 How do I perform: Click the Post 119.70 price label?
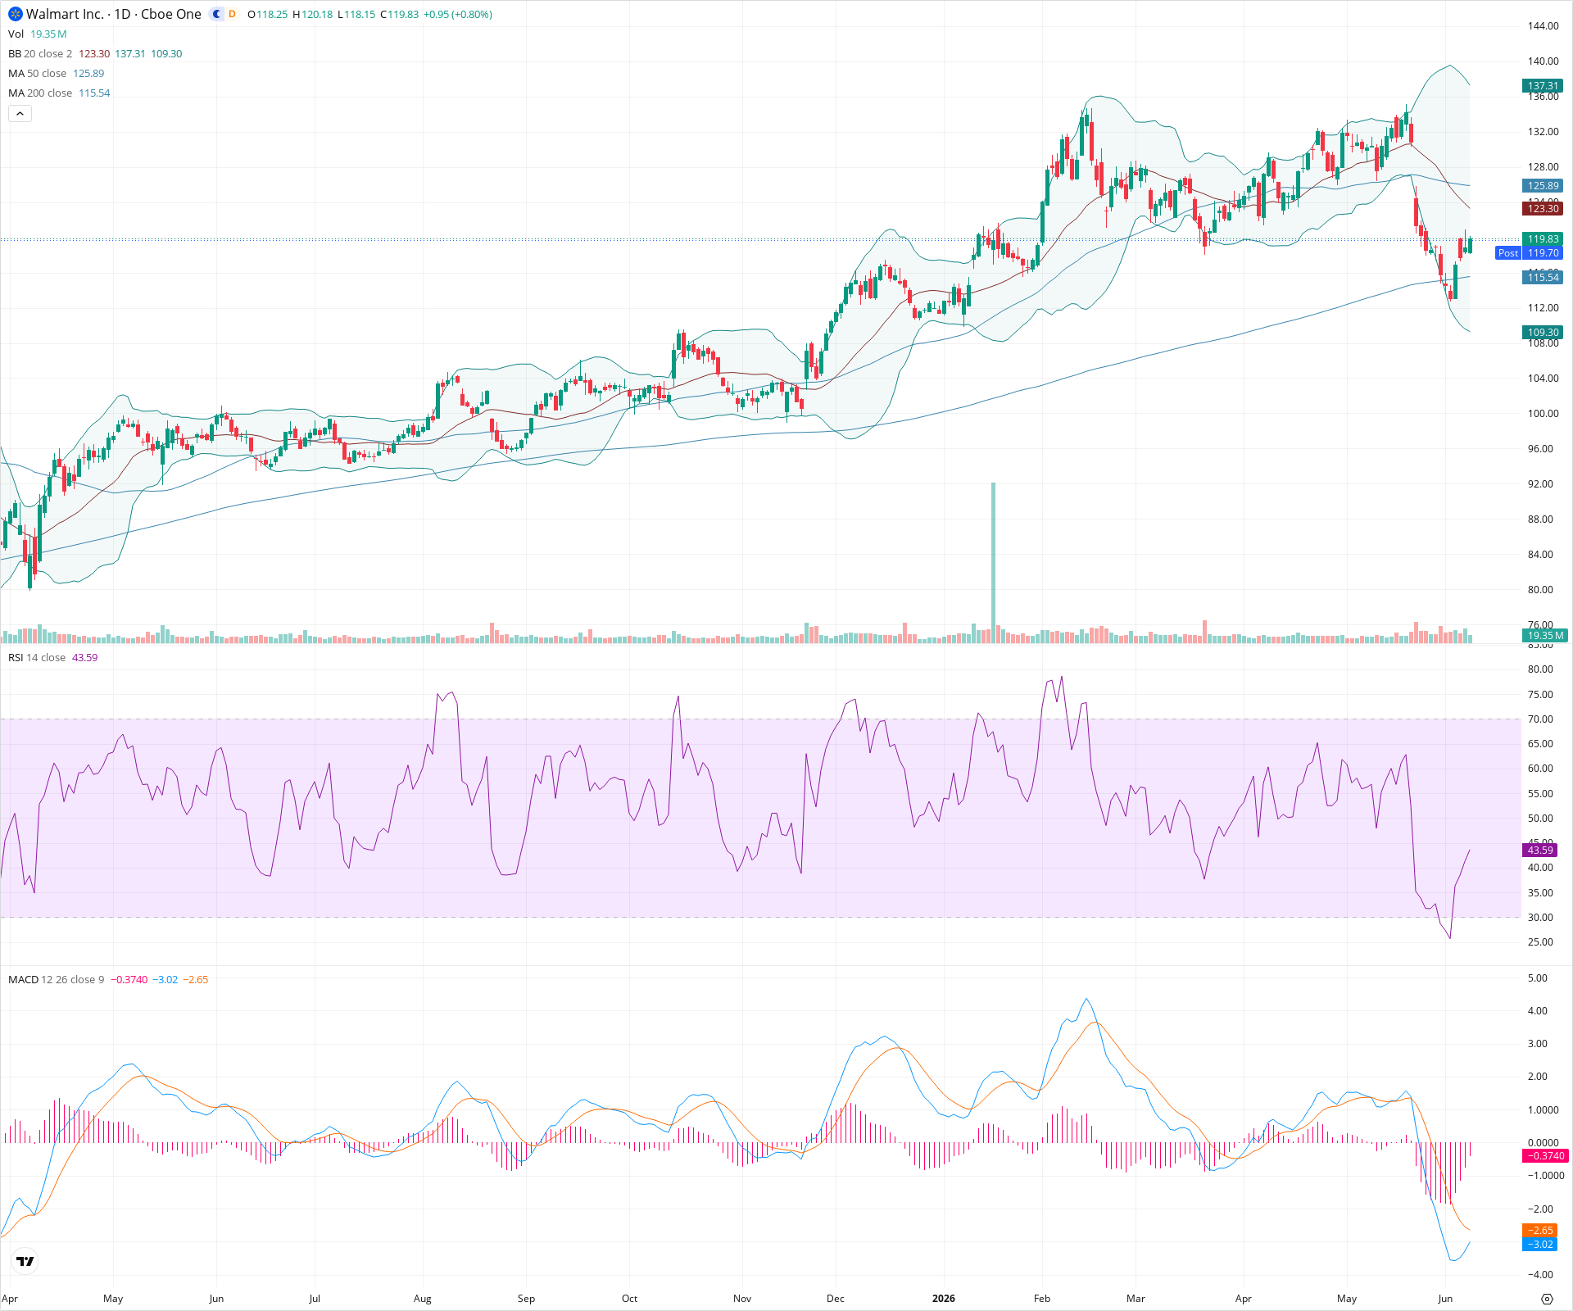click(1530, 253)
